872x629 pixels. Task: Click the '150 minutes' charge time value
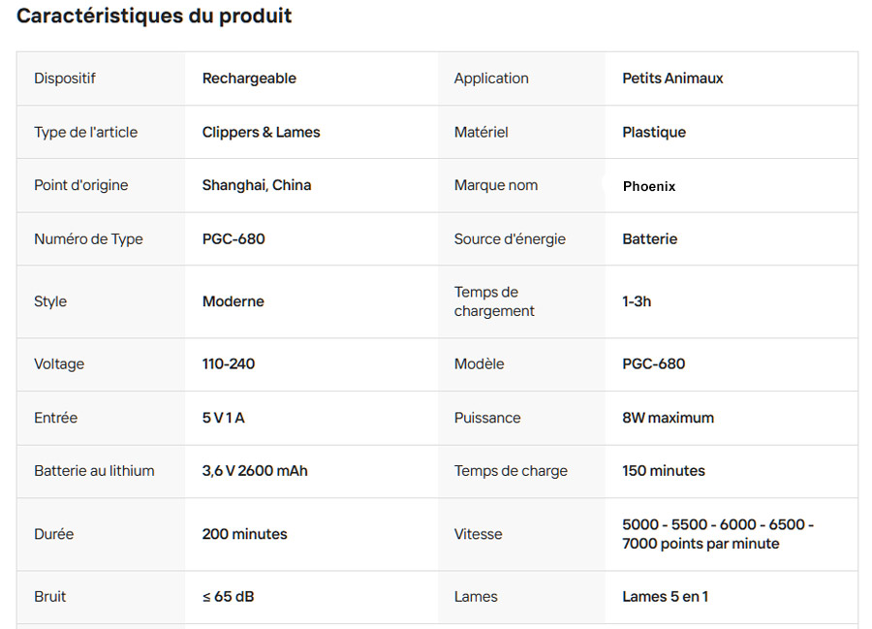click(x=664, y=471)
